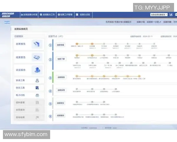Select last orange node in stage 3 timeline

click(x=139, y=76)
